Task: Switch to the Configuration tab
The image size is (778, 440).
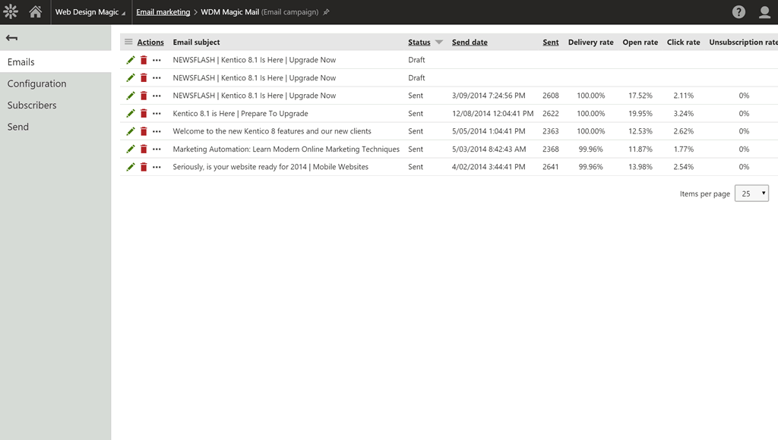Action: coord(36,83)
